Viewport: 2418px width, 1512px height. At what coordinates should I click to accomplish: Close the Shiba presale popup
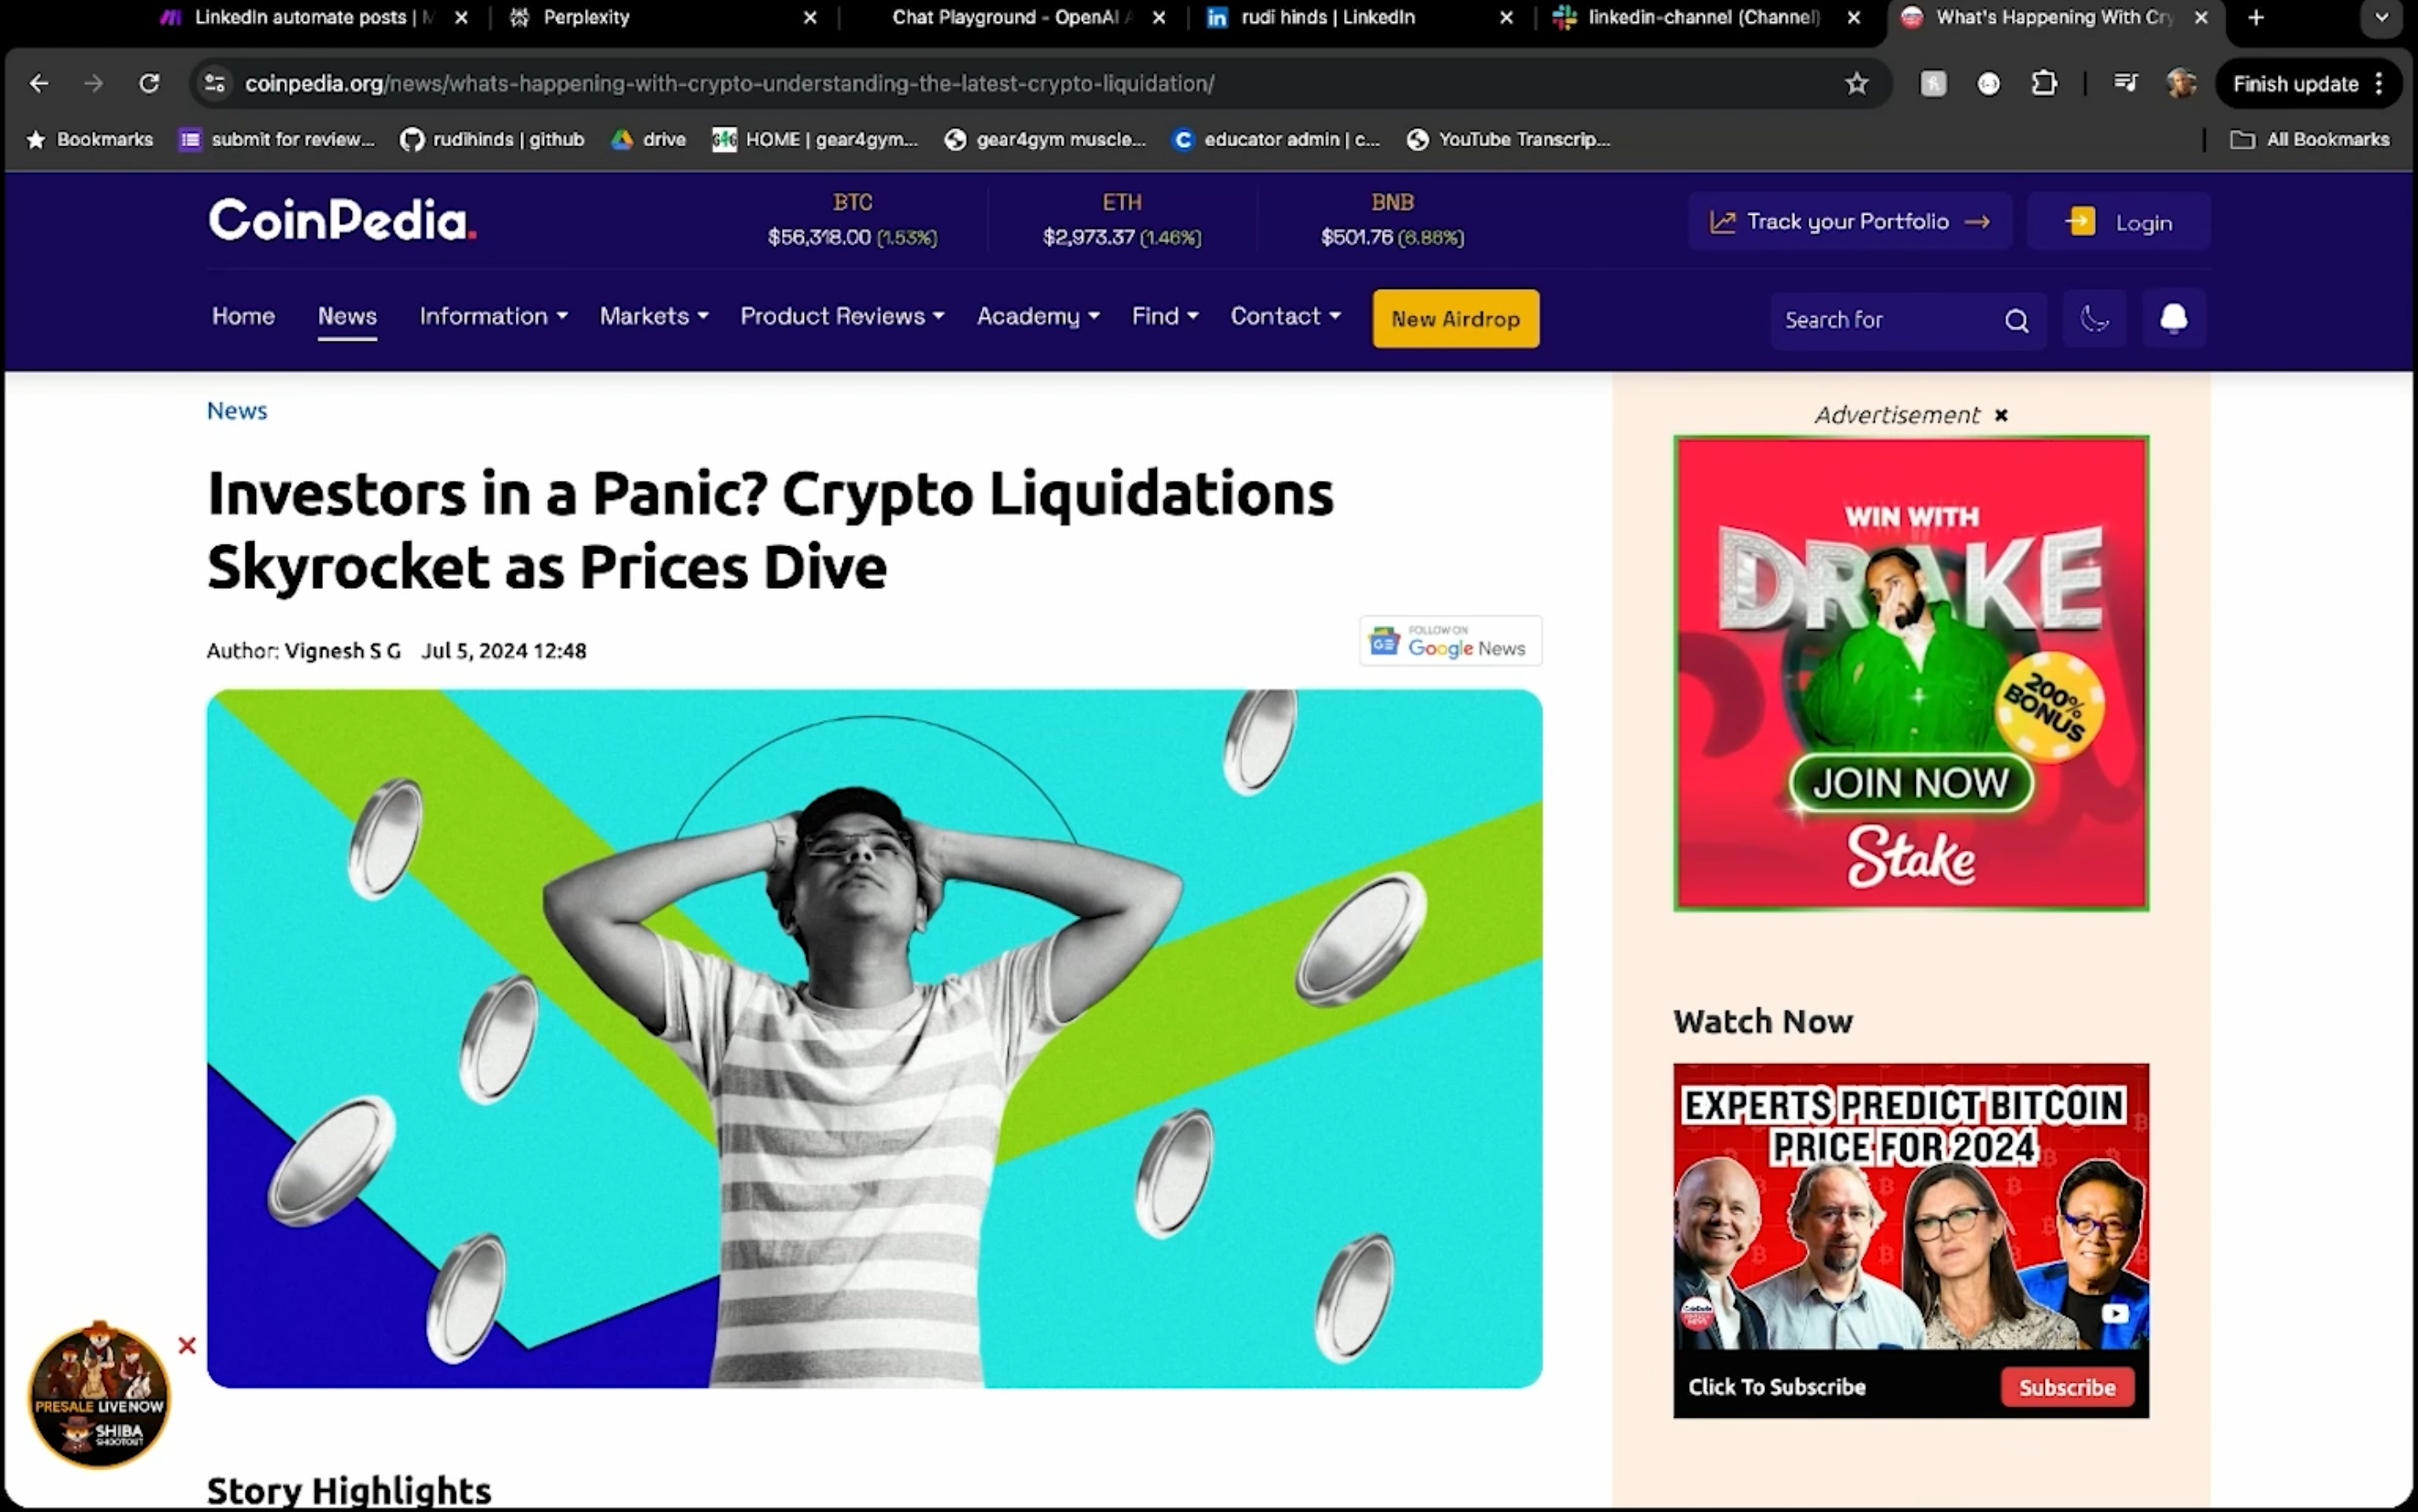[x=187, y=1345]
